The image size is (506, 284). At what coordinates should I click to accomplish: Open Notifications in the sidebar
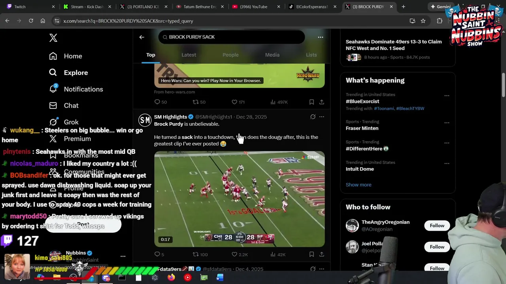[76, 89]
